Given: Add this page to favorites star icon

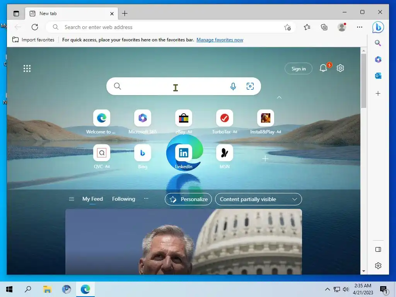Looking at the screenshot, I should coord(287,27).
